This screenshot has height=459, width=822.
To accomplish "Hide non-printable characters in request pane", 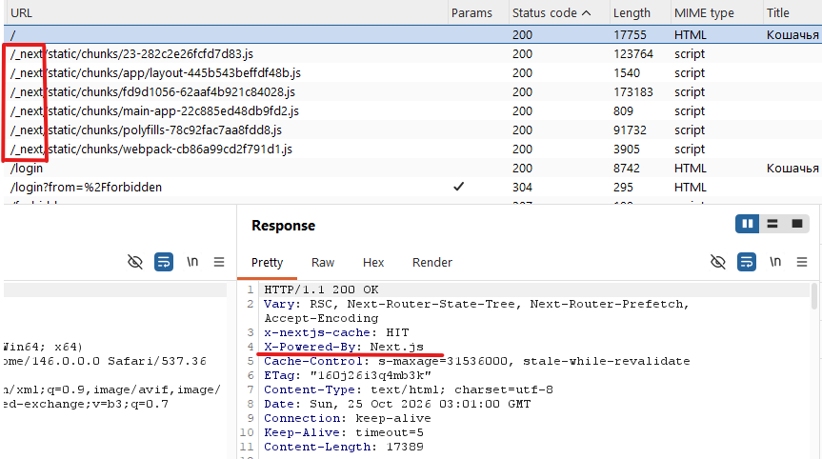I will [135, 262].
